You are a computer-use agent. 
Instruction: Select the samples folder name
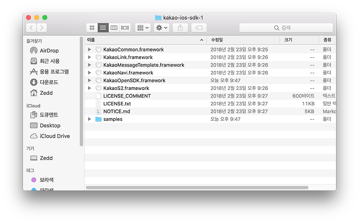point(113,119)
